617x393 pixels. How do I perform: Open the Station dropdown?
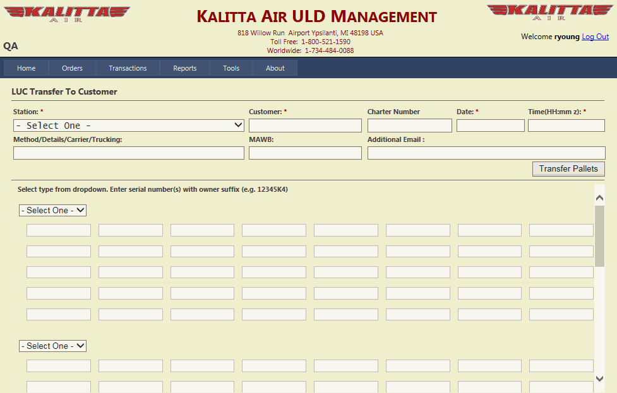click(129, 126)
